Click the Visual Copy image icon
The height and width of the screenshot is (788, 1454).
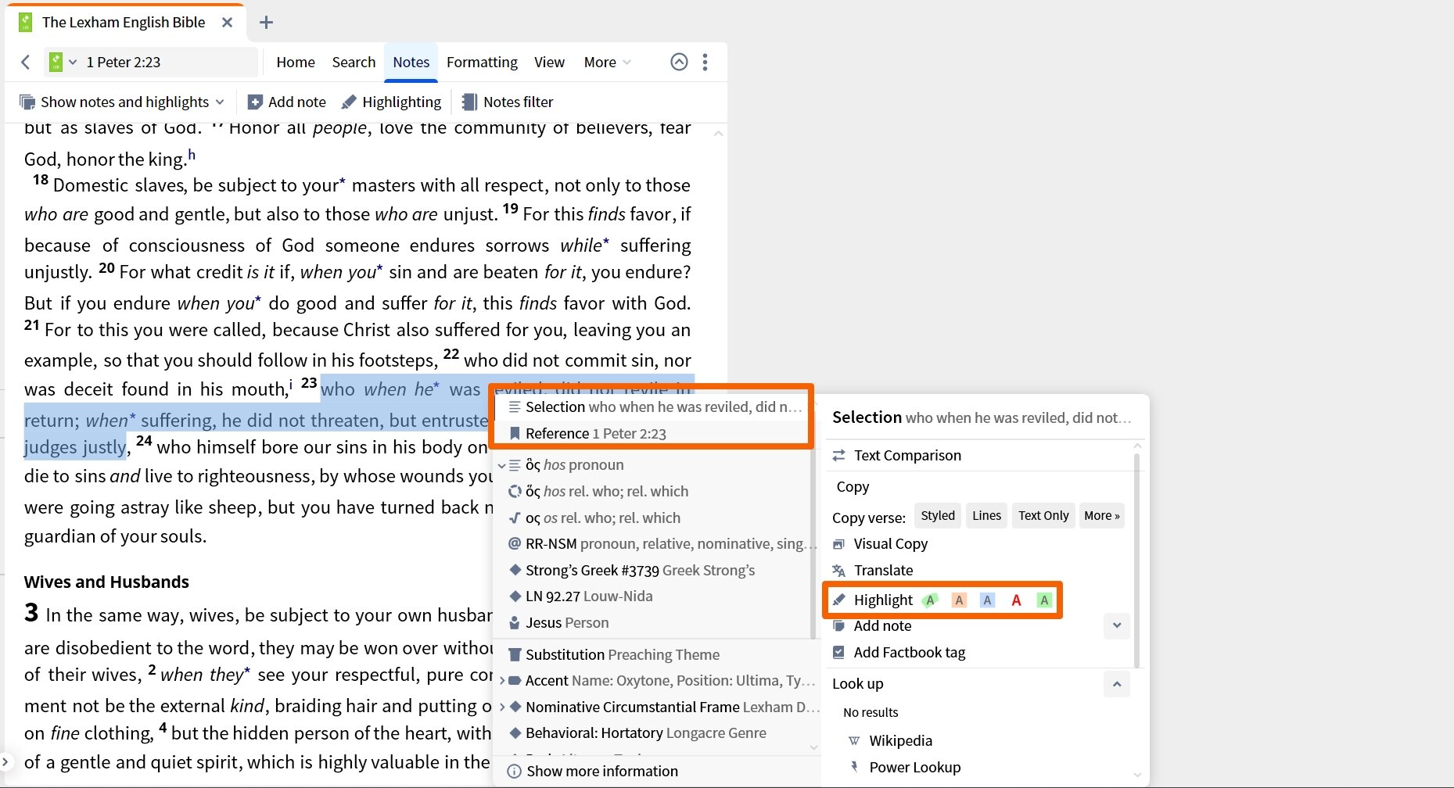click(838, 543)
